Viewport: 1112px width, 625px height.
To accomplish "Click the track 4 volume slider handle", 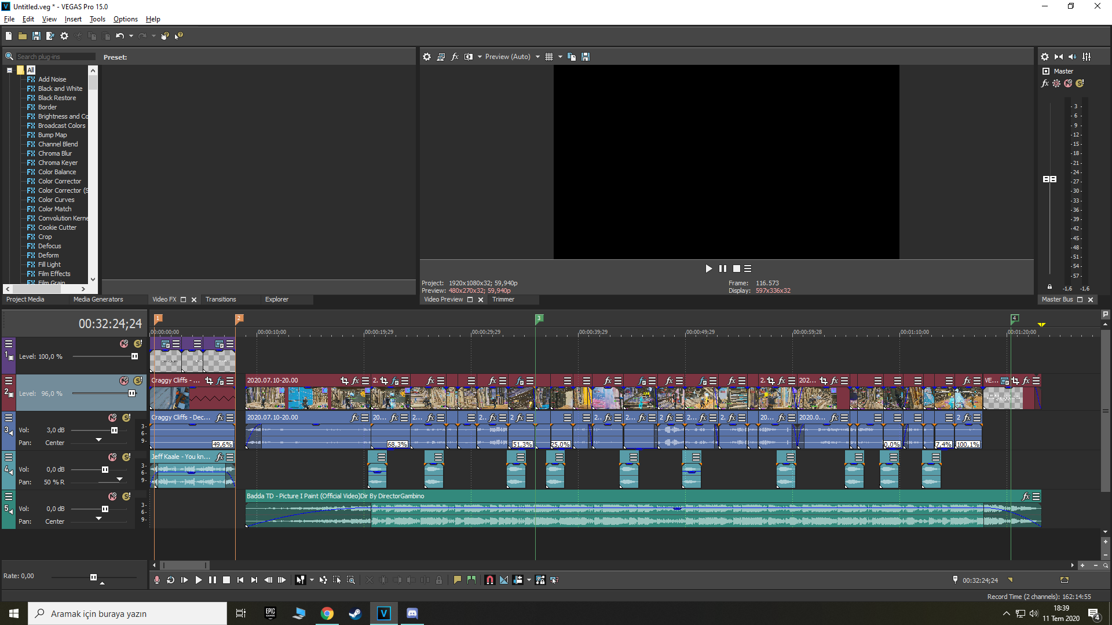I will pyautogui.click(x=105, y=469).
